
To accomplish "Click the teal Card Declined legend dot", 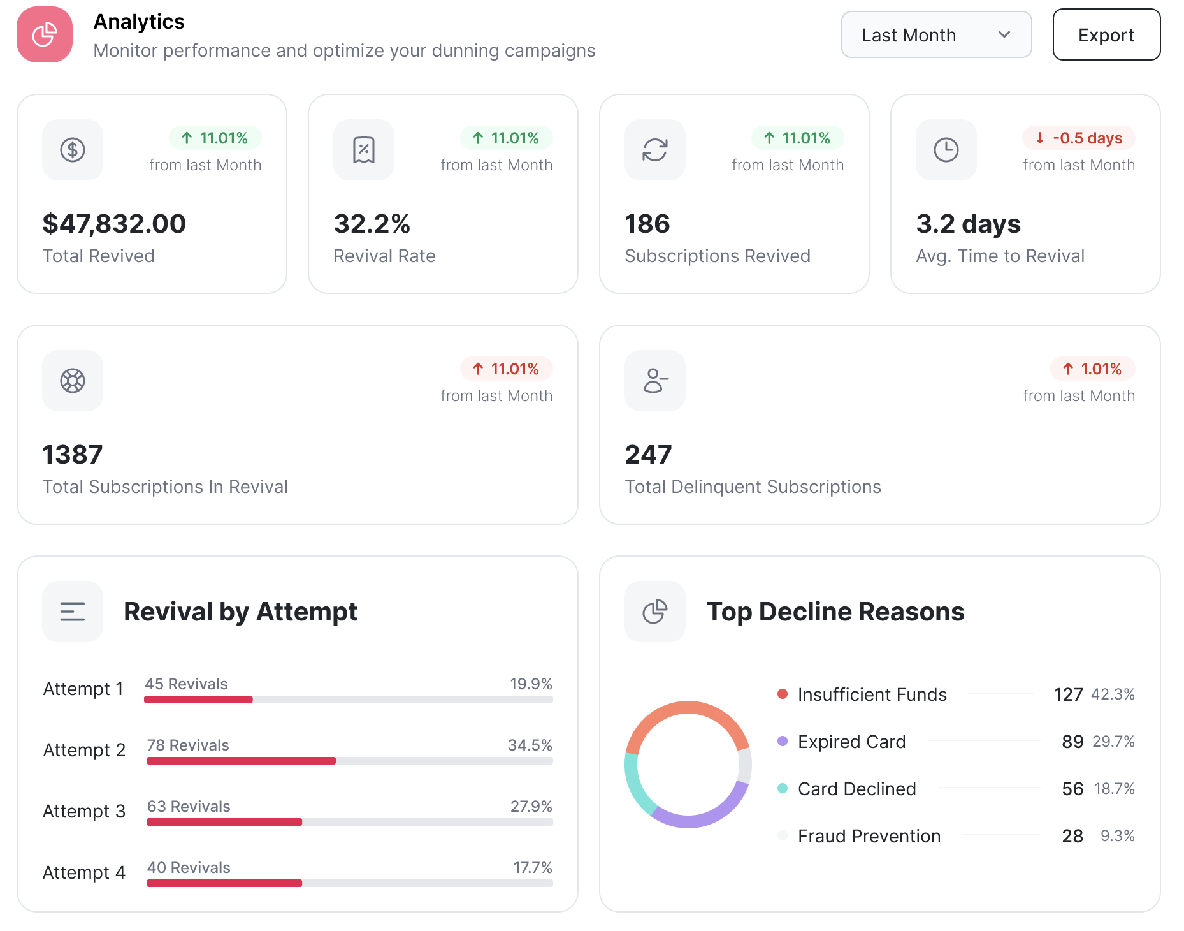I will tap(783, 788).
